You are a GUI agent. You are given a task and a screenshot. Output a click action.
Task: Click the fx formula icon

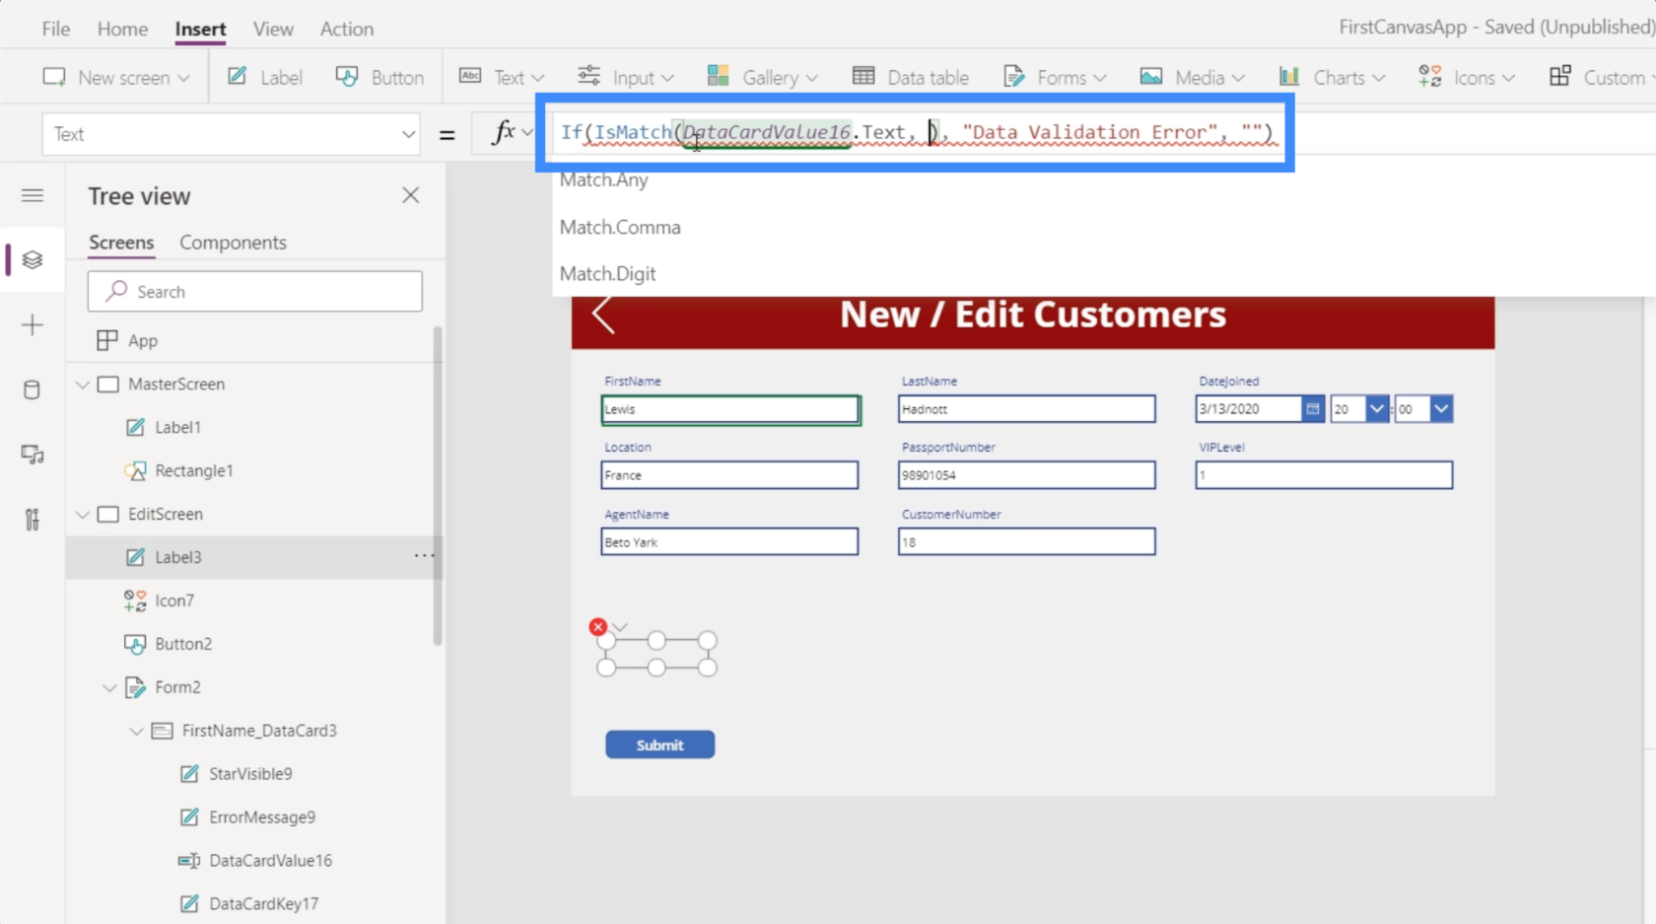coord(504,132)
